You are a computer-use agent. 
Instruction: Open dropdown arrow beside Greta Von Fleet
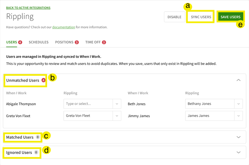117,116
